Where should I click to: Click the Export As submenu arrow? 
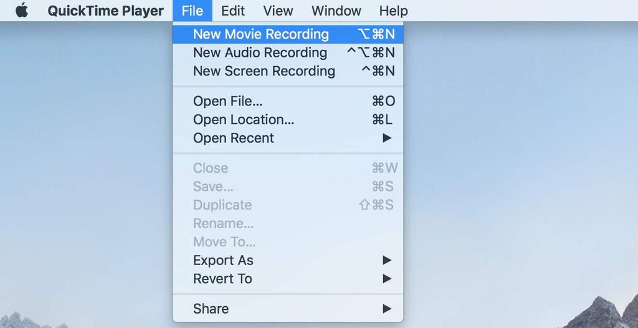click(387, 260)
